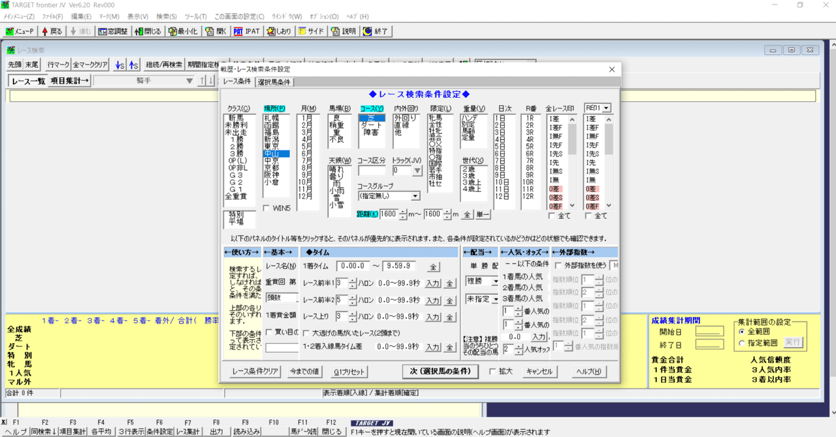The width and height of the screenshot is (836, 437).
Task: Switch to the レース条件 tab
Action: (236, 82)
